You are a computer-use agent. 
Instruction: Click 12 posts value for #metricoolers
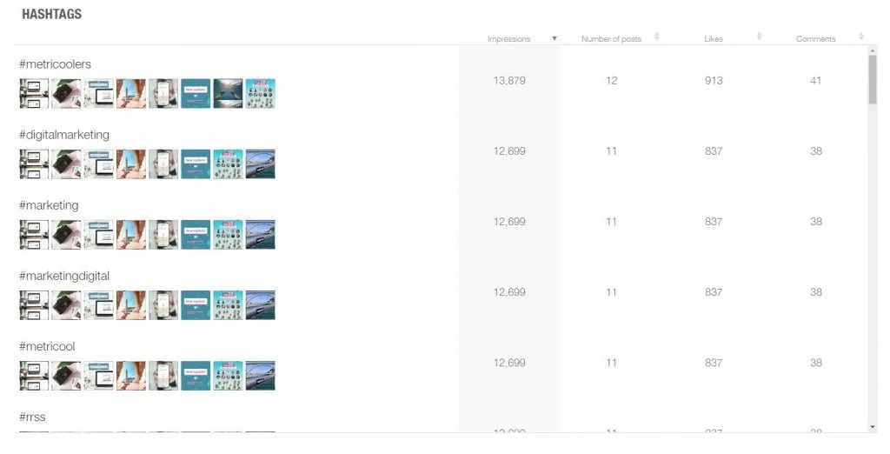click(611, 80)
